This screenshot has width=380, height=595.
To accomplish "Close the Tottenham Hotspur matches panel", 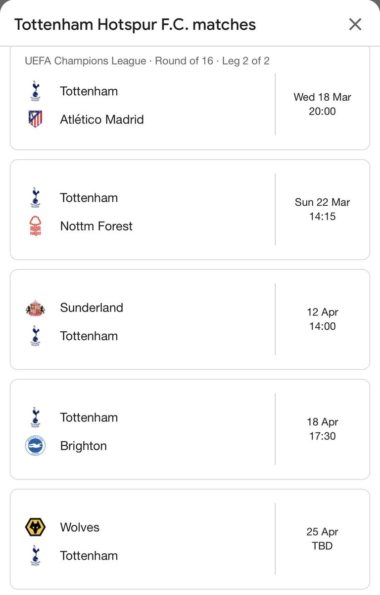I will tap(355, 24).
